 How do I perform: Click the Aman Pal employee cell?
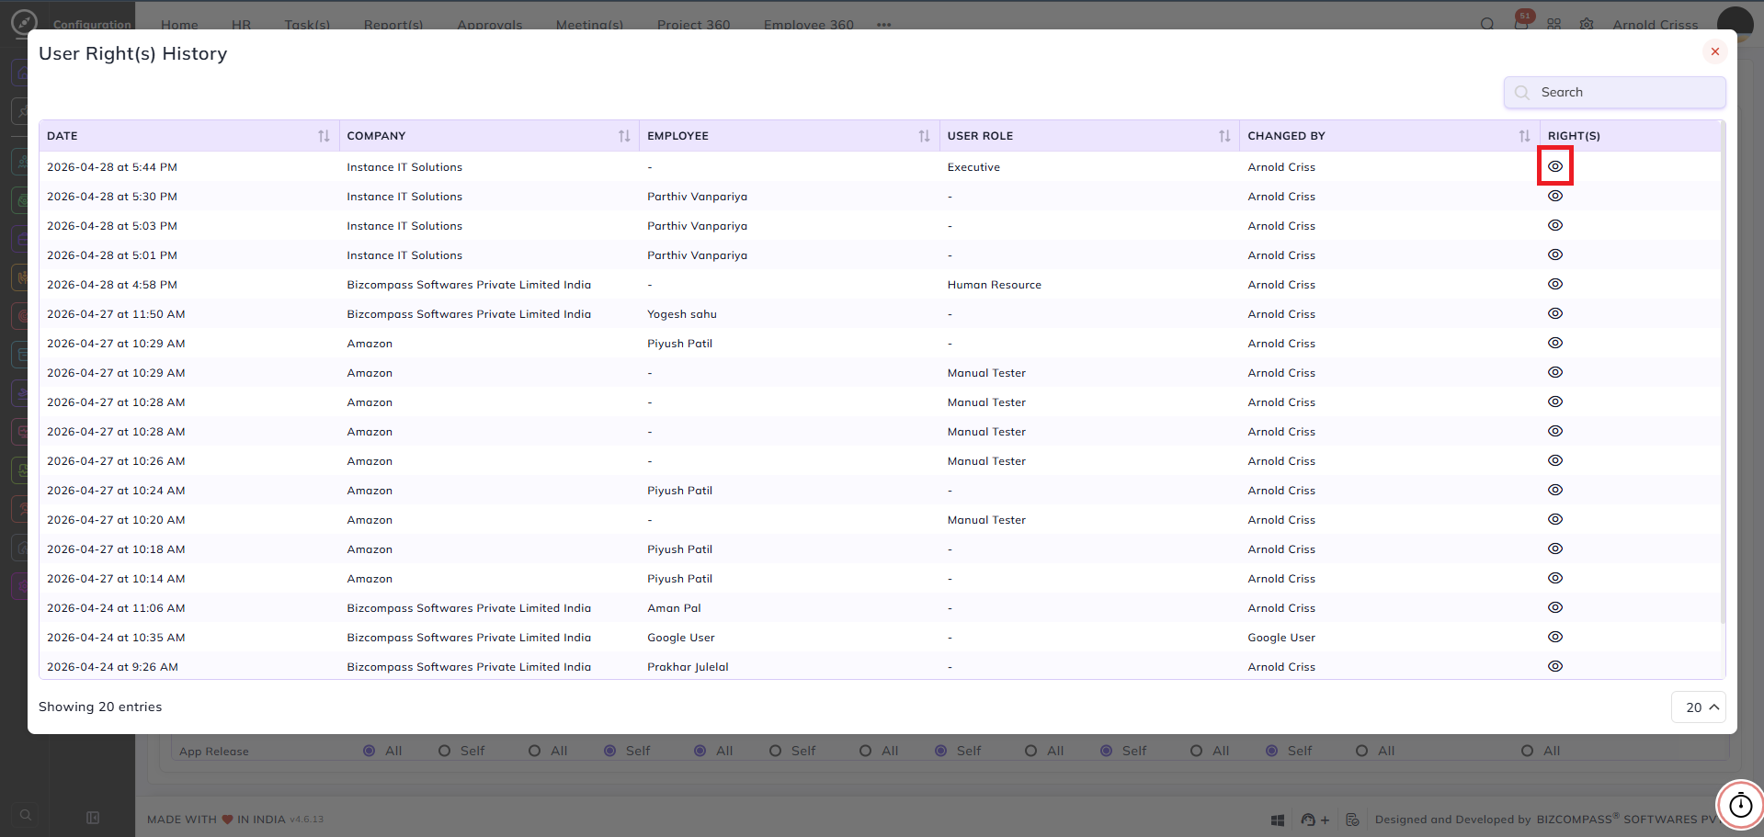point(674,608)
